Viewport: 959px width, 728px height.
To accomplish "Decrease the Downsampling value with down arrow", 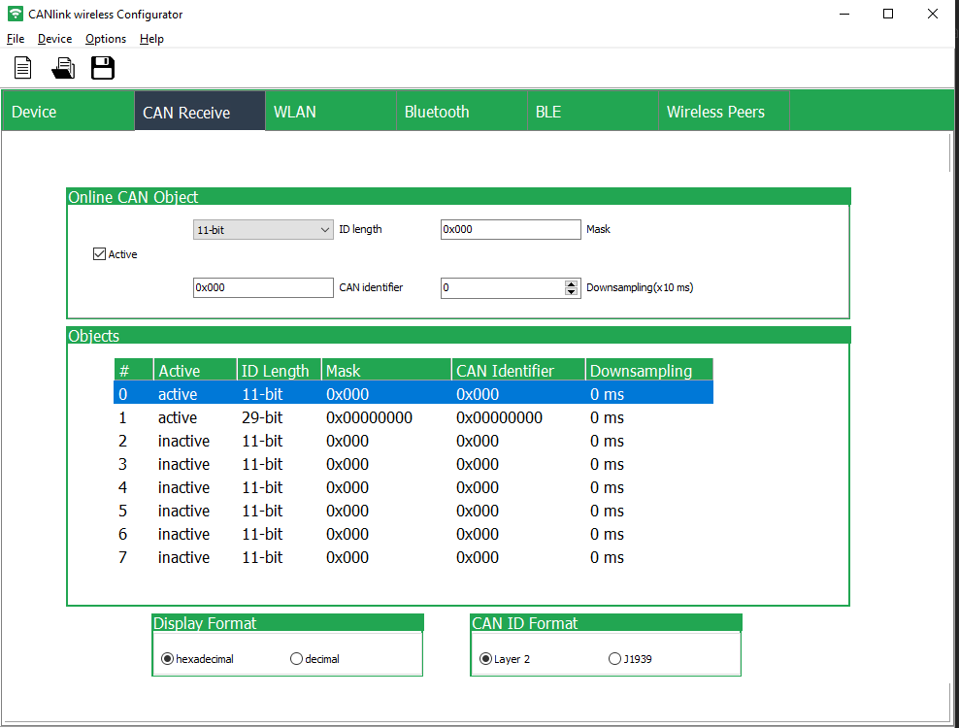I will pyautogui.click(x=571, y=292).
